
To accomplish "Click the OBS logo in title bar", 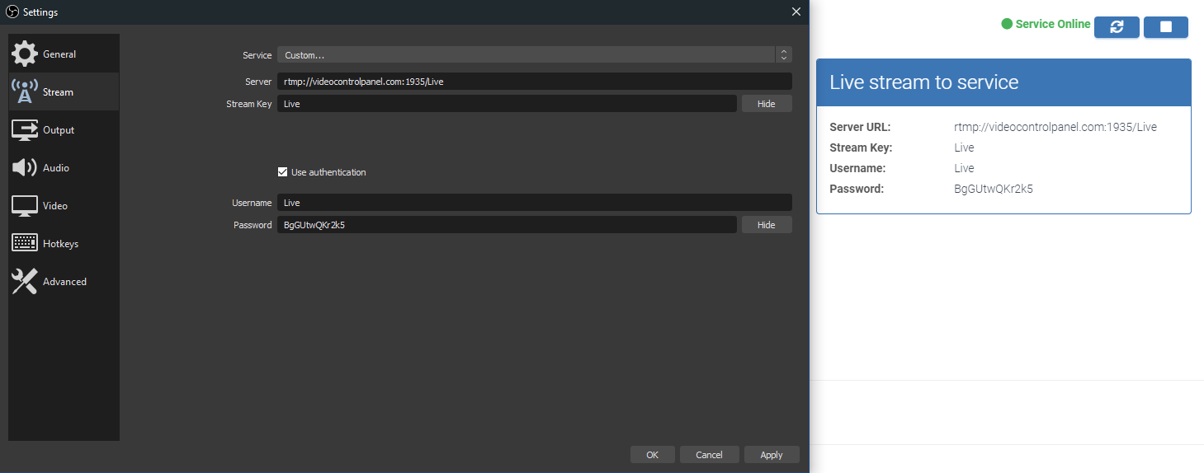I will tap(12, 12).
